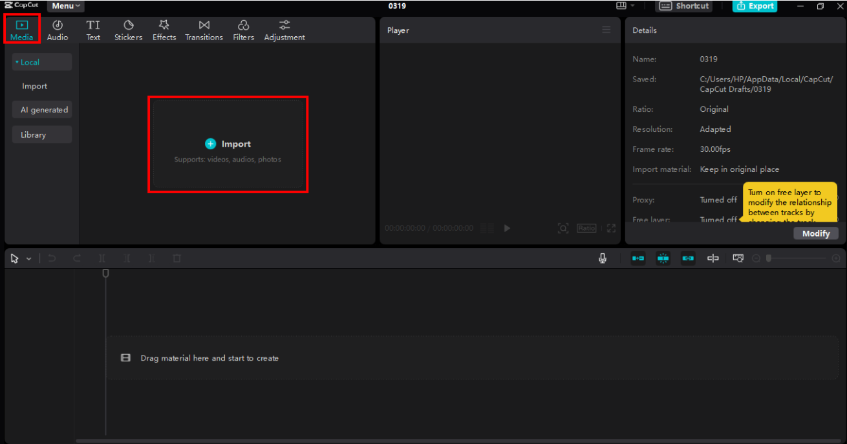This screenshot has width=847, height=444.
Task: Undo the last action
Action: pos(52,259)
